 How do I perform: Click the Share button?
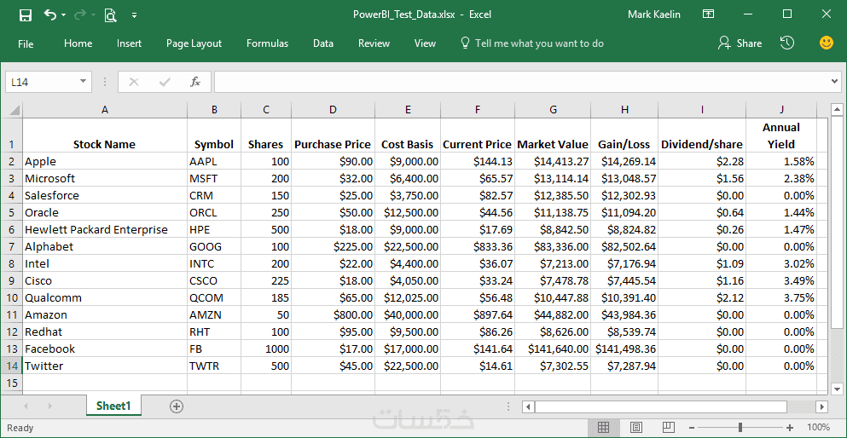click(x=740, y=43)
